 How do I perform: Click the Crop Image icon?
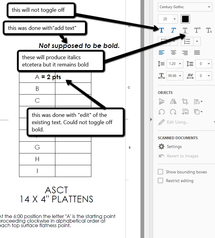185,101
